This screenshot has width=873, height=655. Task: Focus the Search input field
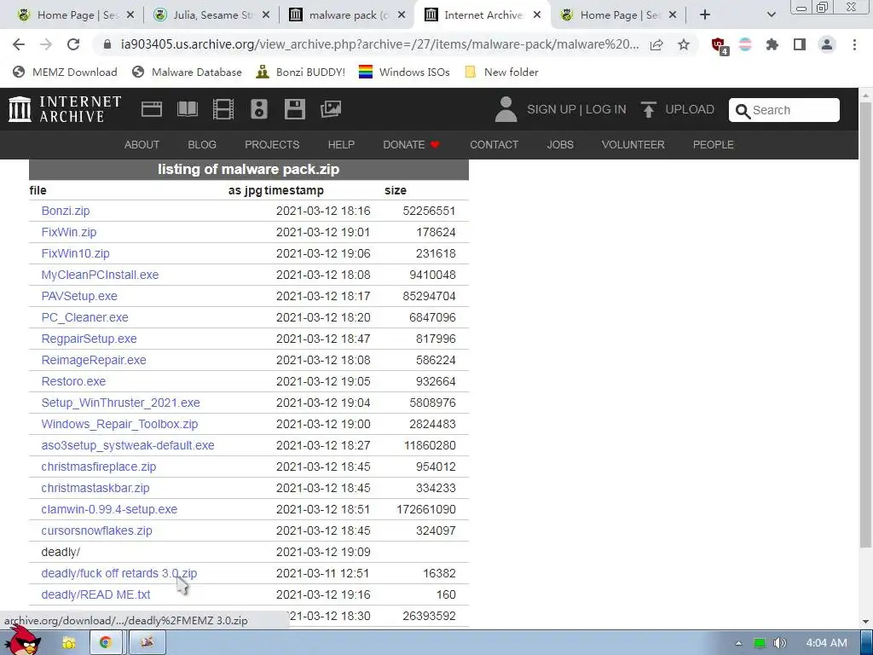(x=784, y=110)
